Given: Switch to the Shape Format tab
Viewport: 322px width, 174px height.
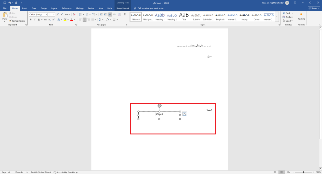Looking at the screenshot, I should coord(122,8).
